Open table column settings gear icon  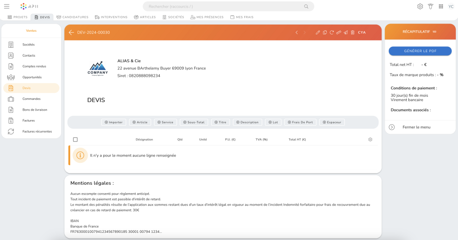click(x=370, y=140)
